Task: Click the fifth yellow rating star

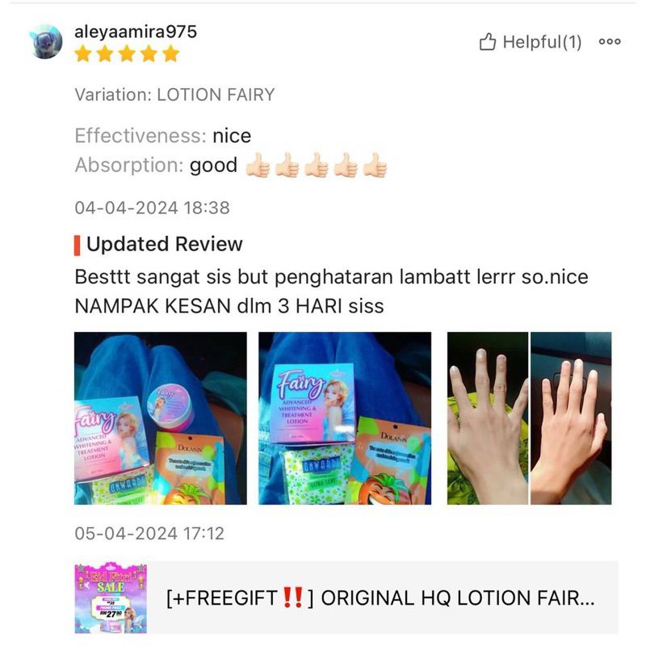Action: [x=170, y=54]
